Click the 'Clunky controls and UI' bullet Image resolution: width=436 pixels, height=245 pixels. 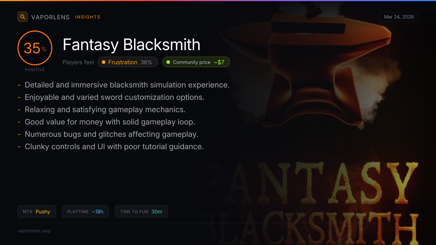111,147
